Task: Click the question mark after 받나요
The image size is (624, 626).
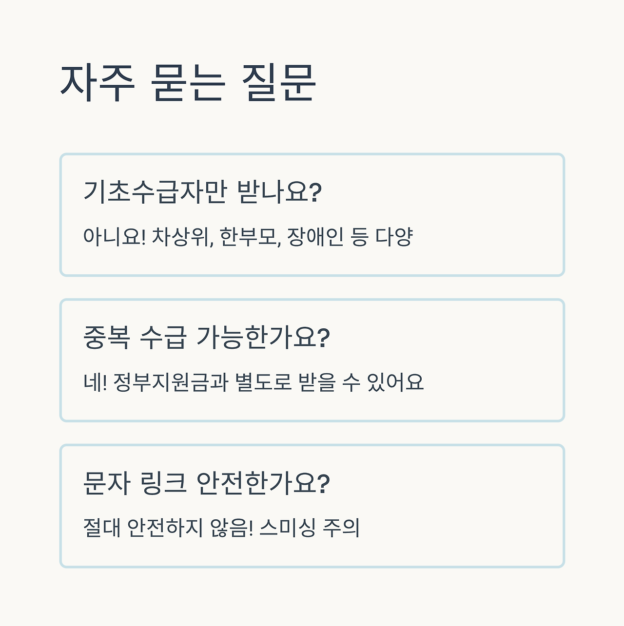Action: click(x=316, y=192)
